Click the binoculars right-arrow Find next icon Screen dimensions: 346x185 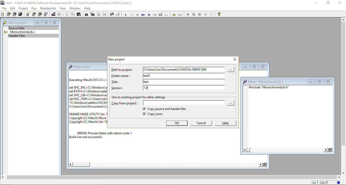(99, 14)
